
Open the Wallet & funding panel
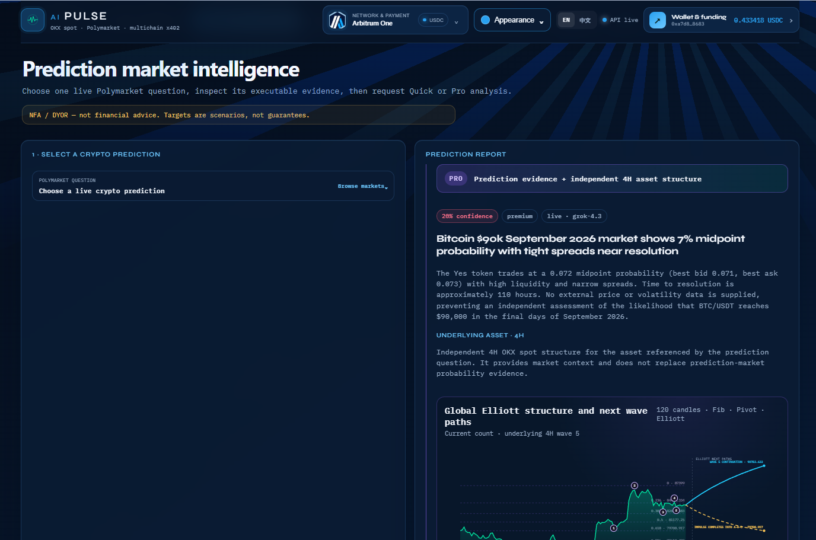721,20
